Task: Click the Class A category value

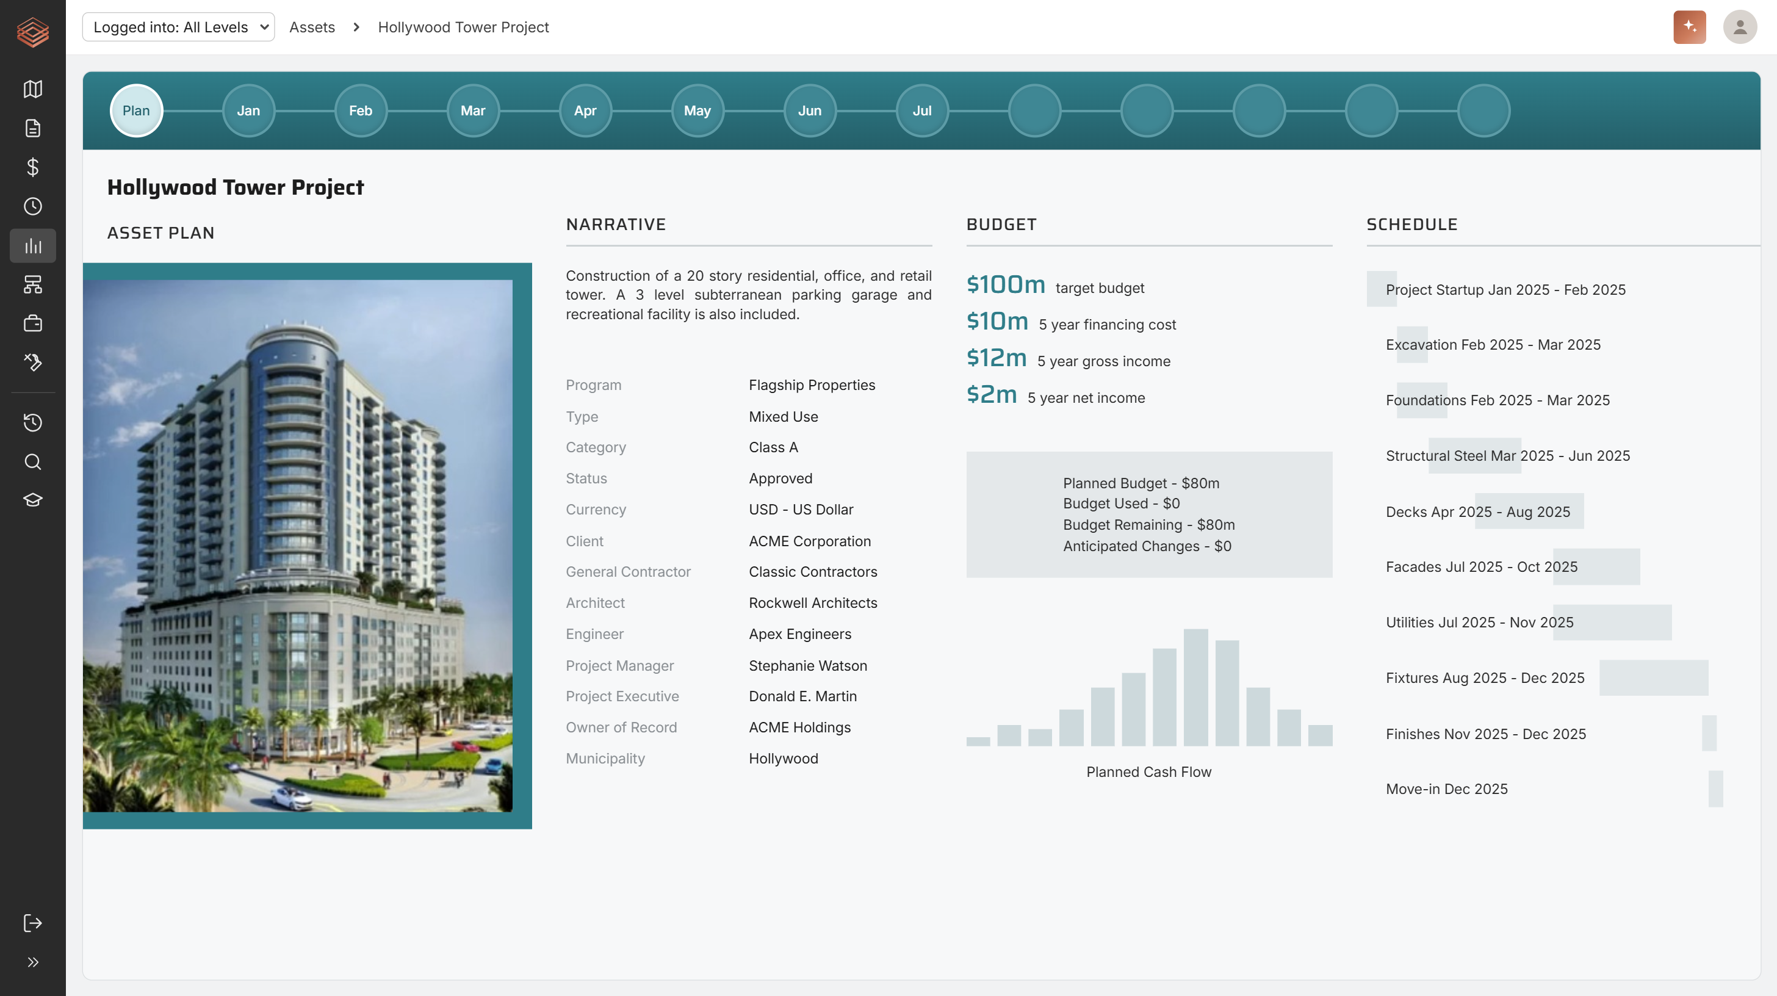Action: coord(773,447)
